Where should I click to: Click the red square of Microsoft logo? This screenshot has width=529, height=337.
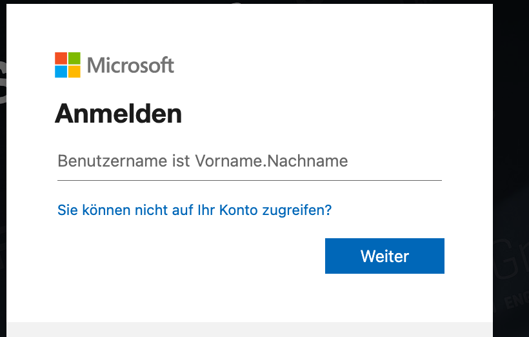pos(61,58)
